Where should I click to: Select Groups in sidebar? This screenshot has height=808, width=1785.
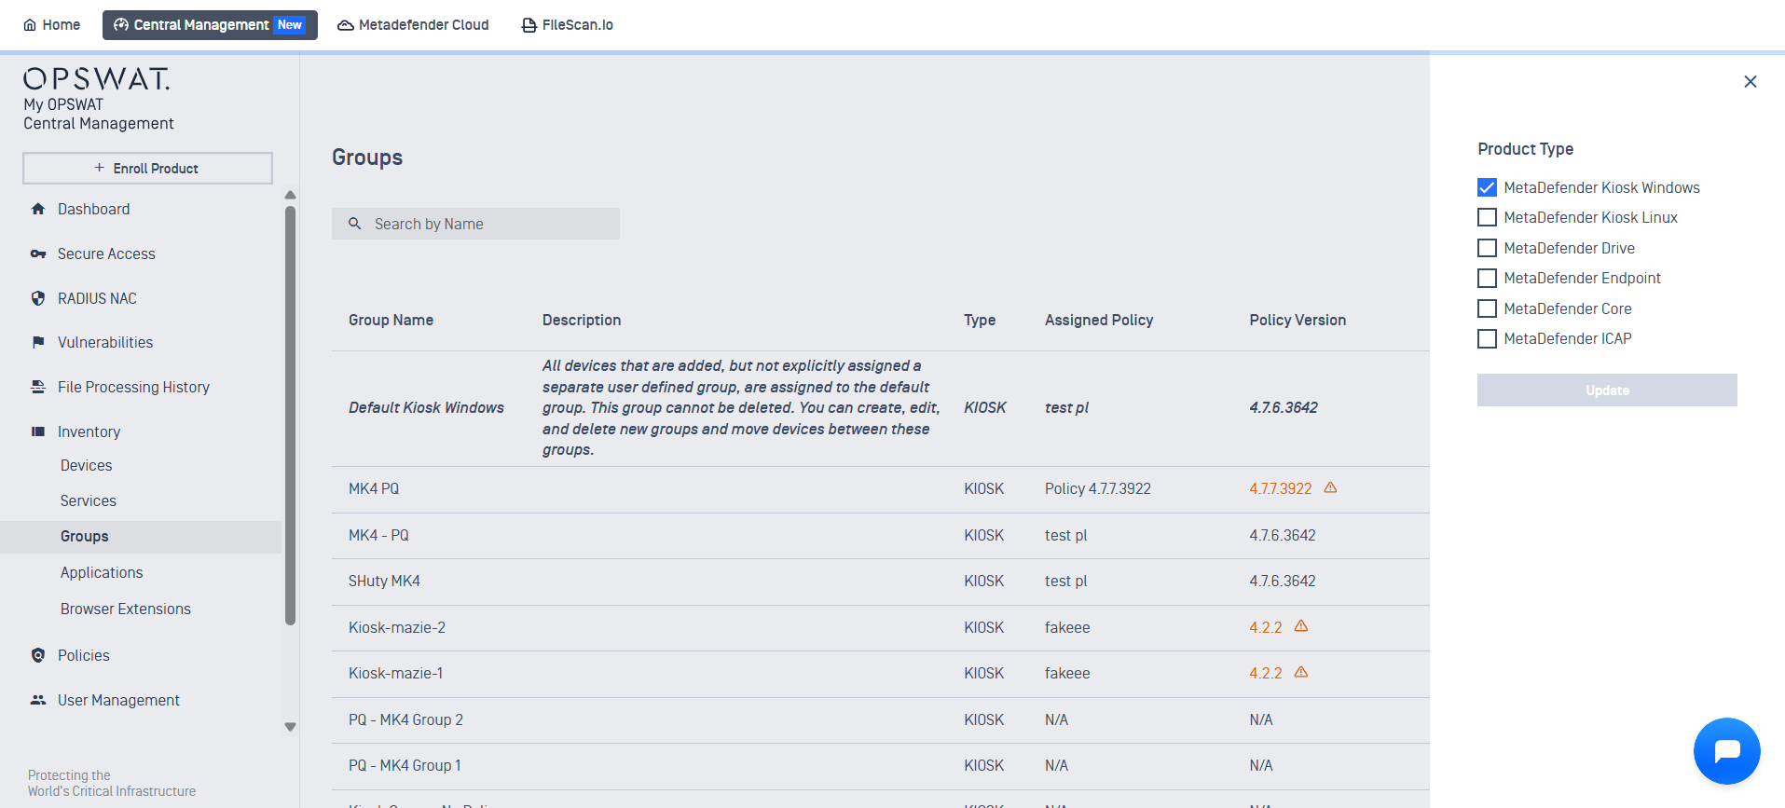pyautogui.click(x=141, y=537)
